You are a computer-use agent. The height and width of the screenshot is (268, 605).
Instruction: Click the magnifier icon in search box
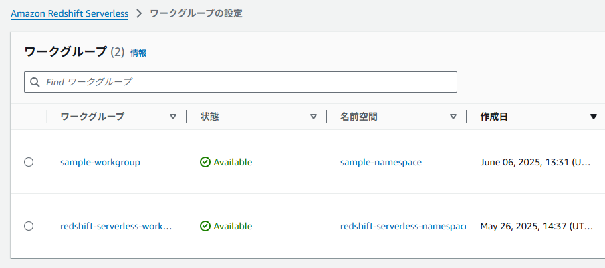click(35, 82)
